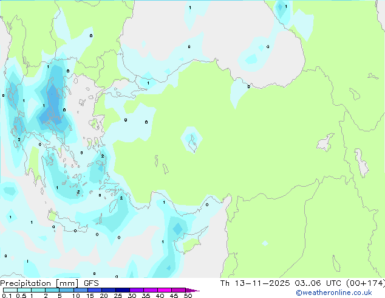Pick the legend swatch between 2 and 5
The height and width of the screenshot is (298, 385).
[52, 290]
